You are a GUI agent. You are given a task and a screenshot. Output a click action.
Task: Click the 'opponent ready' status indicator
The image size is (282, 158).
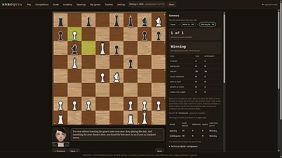pos(270,4)
